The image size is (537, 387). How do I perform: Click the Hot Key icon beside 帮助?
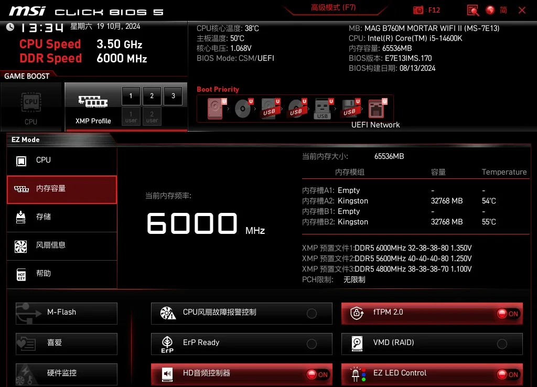21,274
